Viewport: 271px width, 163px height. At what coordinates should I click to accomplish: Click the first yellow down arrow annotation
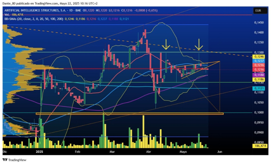(166, 44)
